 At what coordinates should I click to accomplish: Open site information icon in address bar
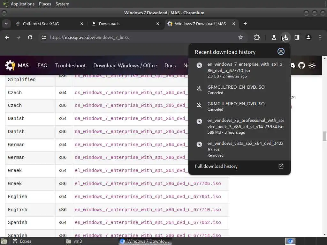[43, 37]
